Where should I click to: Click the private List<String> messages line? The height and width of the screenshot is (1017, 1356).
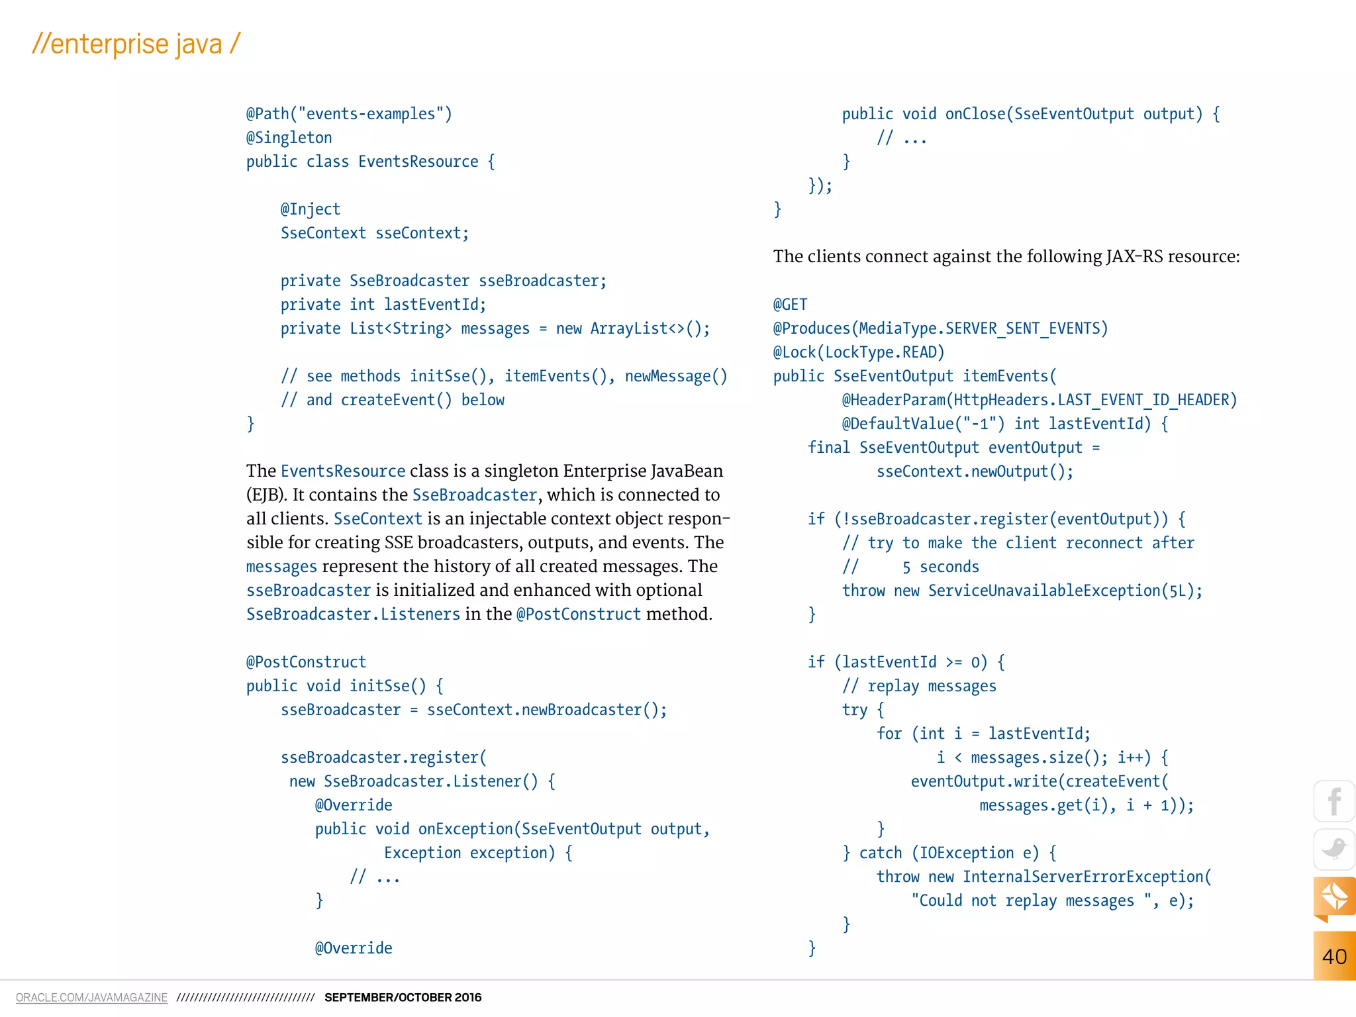click(x=495, y=328)
